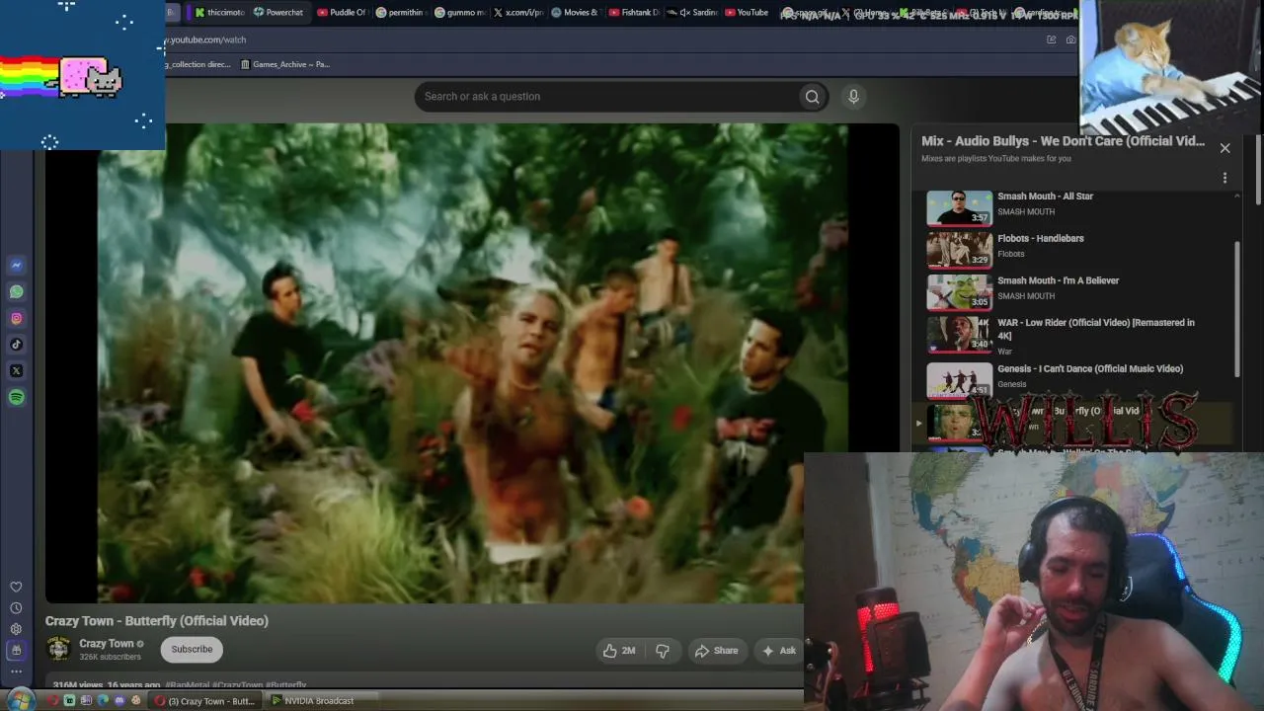1264x711 pixels.
Task: Open the sidebar heart bookmarks icon
Action: click(16, 587)
